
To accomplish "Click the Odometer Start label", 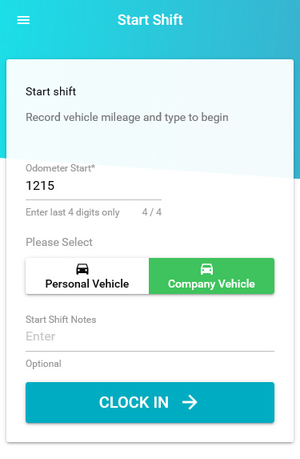I will tap(60, 168).
